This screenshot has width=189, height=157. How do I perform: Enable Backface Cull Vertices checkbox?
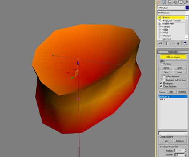click(164, 80)
